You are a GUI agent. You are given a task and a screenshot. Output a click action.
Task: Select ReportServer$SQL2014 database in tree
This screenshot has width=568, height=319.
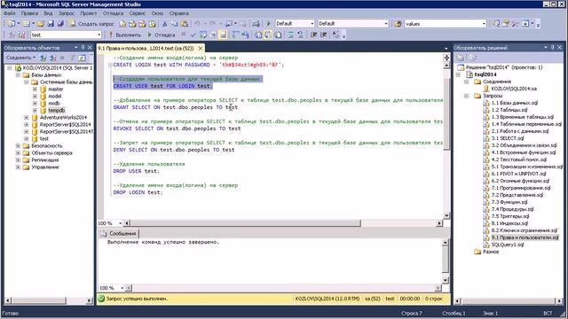pyautogui.click(x=65, y=124)
